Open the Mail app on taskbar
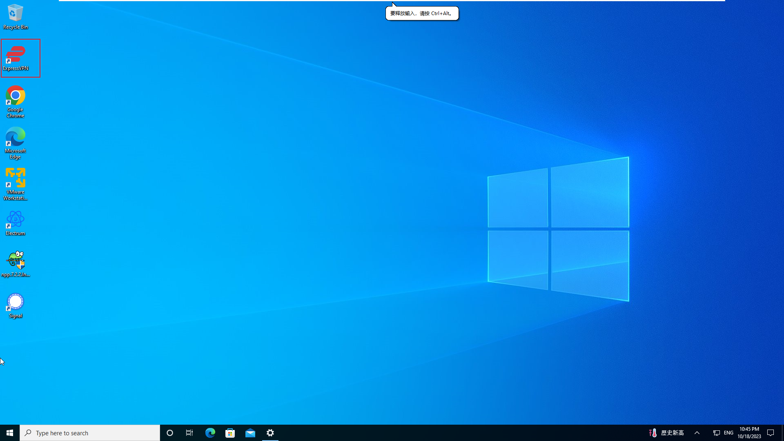This screenshot has width=784, height=441. 250,433
